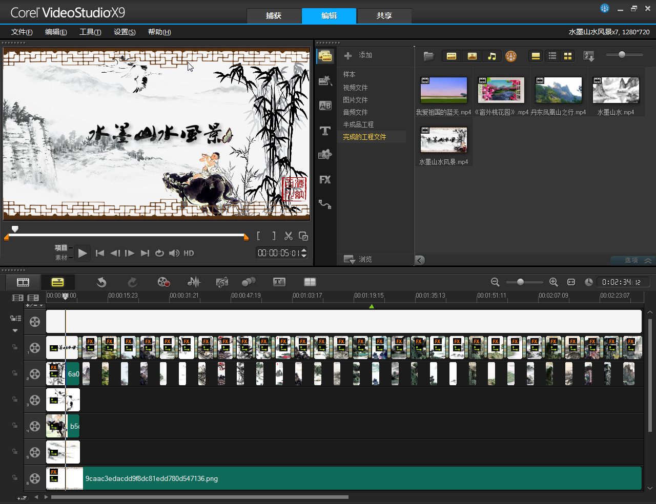Switch library to list view
The image size is (656, 504).
click(x=552, y=56)
